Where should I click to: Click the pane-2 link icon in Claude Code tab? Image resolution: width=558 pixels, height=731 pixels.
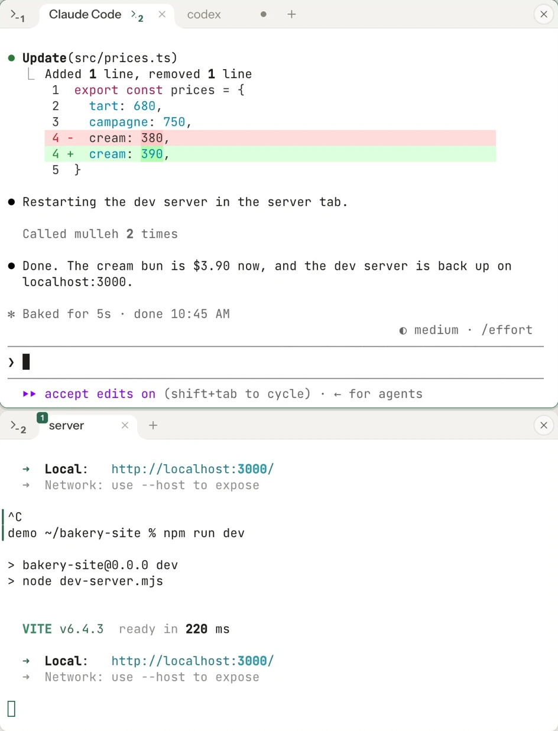(137, 16)
